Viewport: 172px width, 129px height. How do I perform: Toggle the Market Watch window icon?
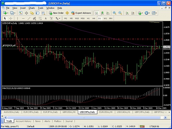[x=21, y=13]
